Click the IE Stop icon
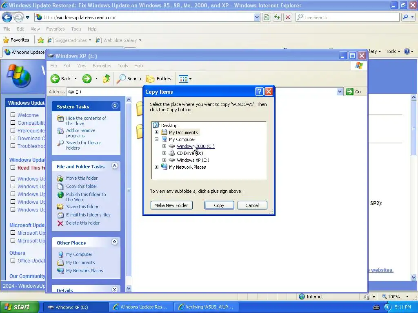Screen dimensions: 418x313 288,18
